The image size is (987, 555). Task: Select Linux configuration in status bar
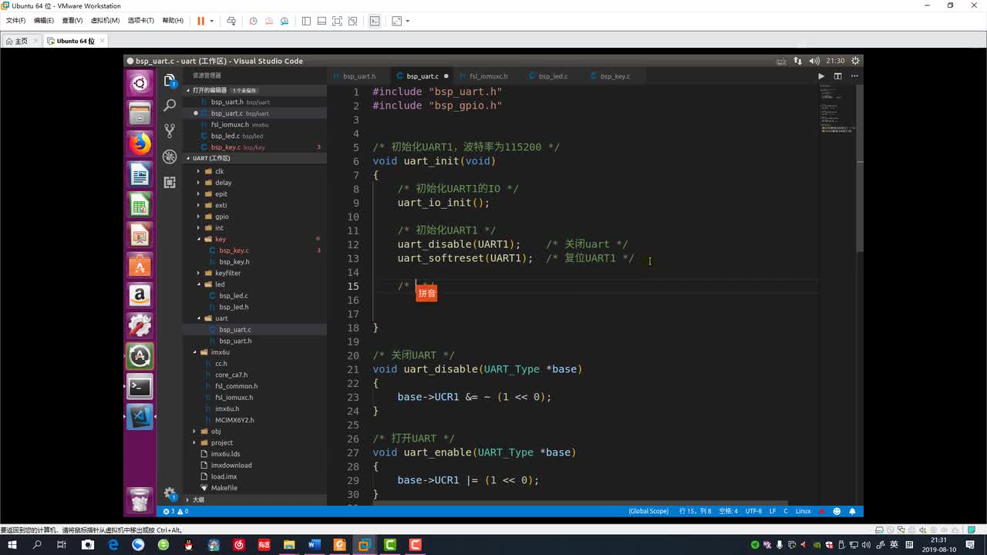(803, 511)
